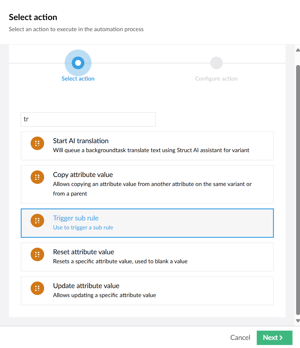Click the green Next button
The image size is (300, 348).
tap(274, 338)
